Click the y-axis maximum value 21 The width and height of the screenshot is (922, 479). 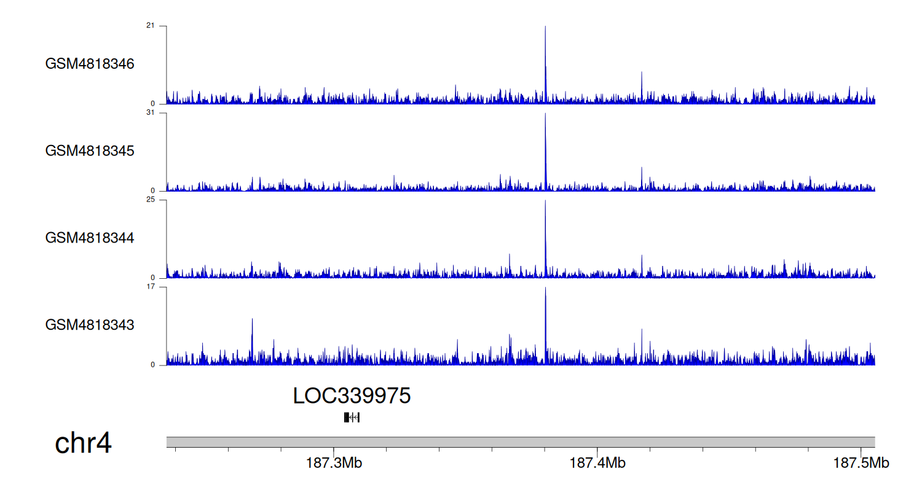point(151,26)
